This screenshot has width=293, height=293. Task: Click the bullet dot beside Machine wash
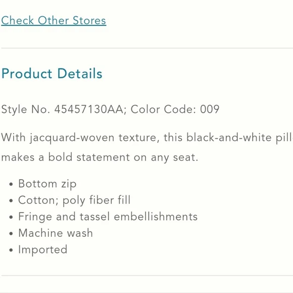point(11,234)
